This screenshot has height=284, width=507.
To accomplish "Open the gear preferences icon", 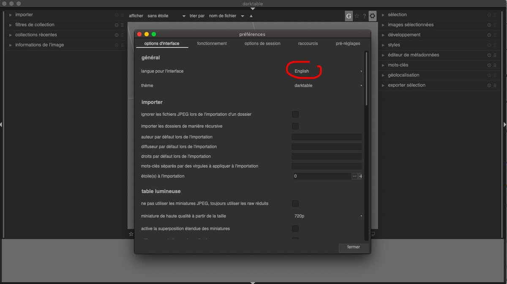I will click(372, 16).
